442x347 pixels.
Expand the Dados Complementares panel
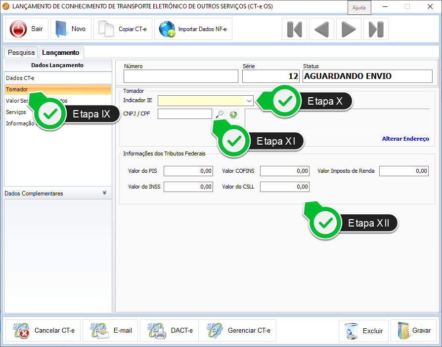coord(104,193)
